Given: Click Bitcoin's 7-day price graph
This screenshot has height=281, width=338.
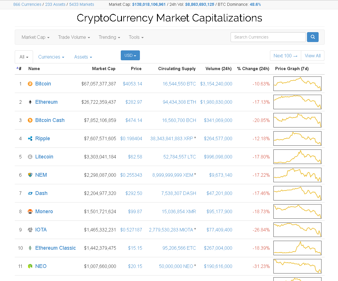Looking at the screenshot, I should pyautogui.click(x=297, y=84).
